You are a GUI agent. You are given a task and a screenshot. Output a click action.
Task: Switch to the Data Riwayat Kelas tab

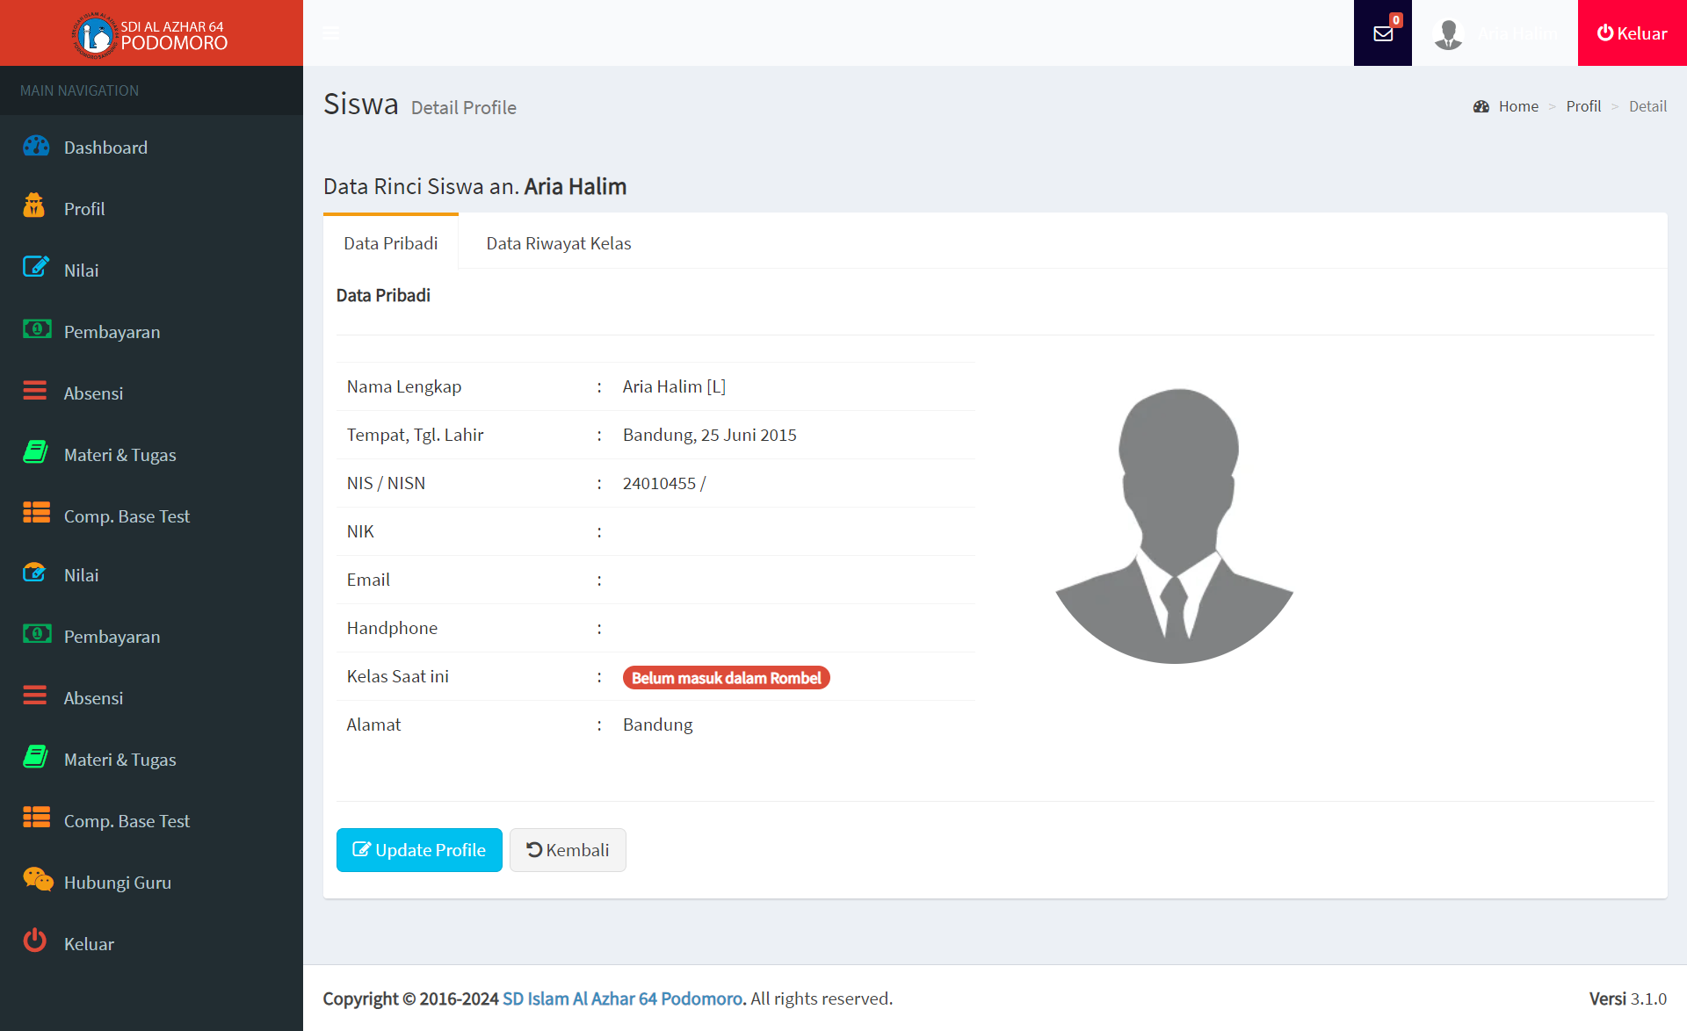pos(558,243)
